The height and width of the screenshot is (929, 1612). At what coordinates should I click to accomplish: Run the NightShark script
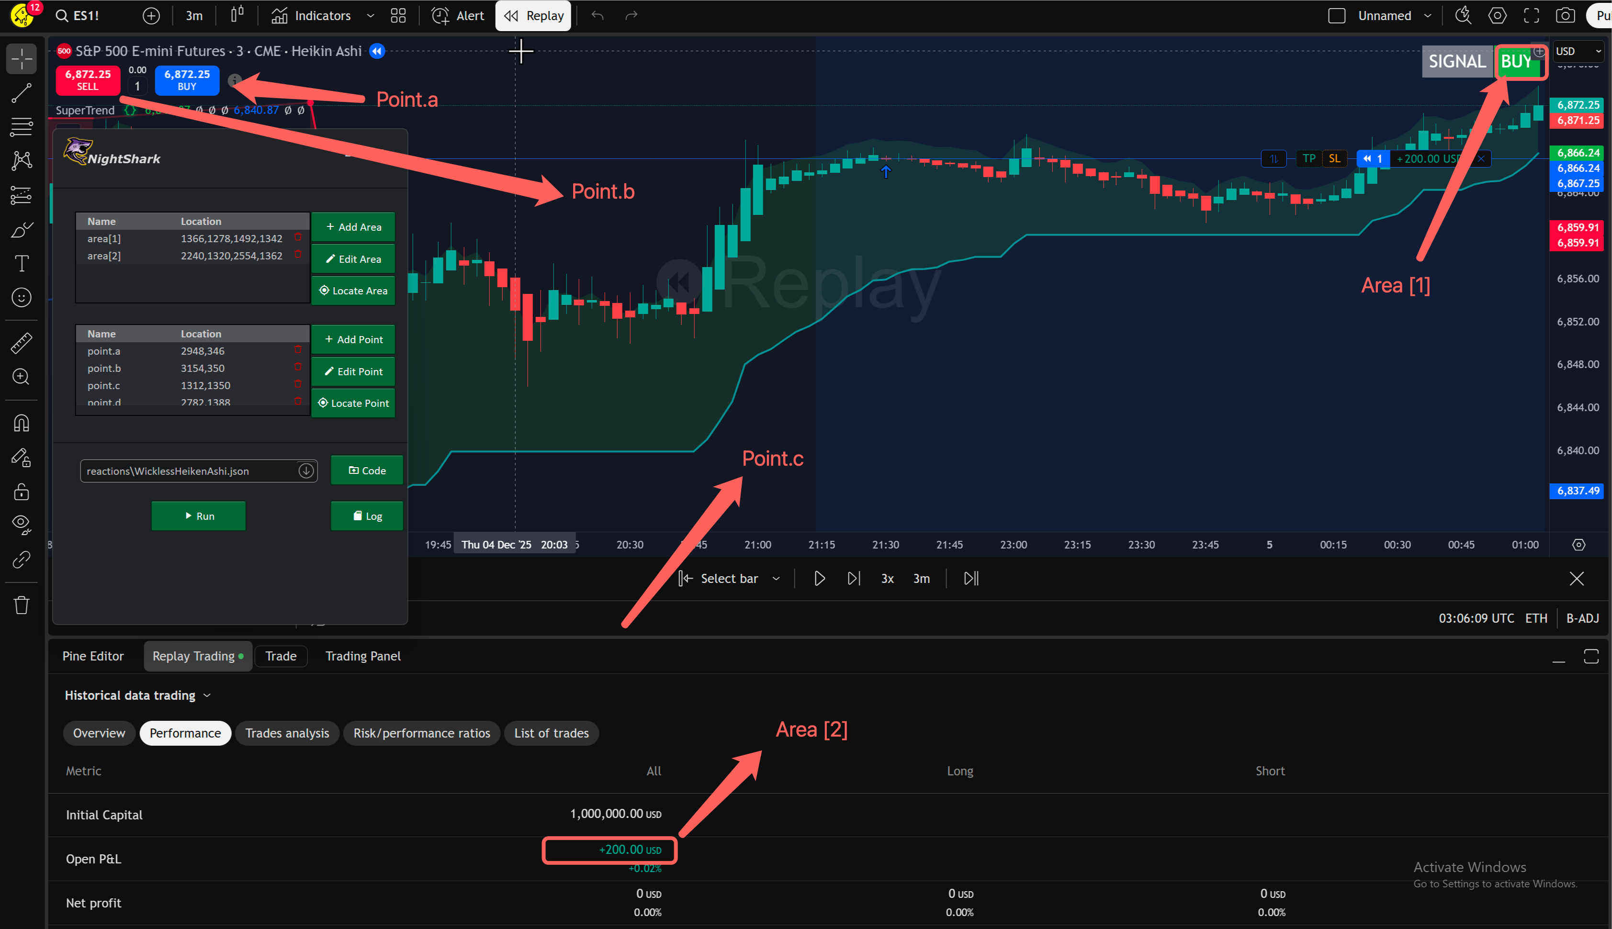point(198,515)
